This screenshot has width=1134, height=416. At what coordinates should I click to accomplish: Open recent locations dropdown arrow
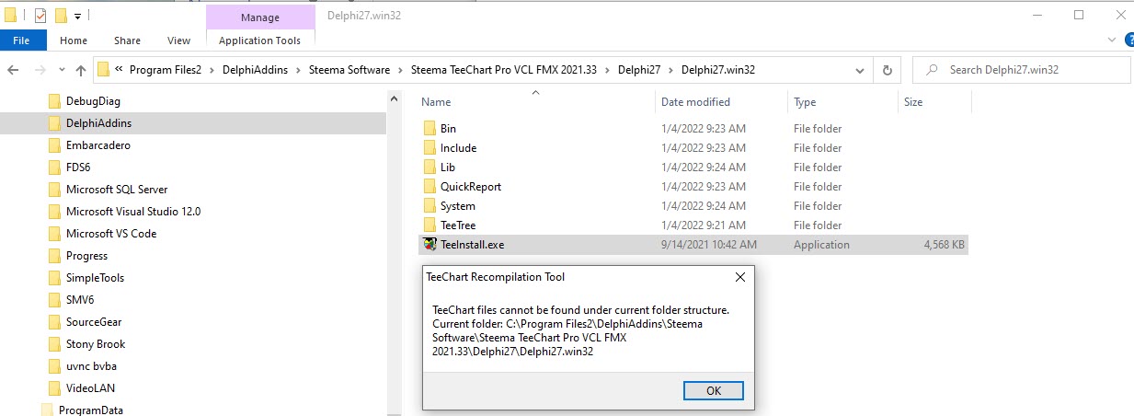[x=62, y=71]
